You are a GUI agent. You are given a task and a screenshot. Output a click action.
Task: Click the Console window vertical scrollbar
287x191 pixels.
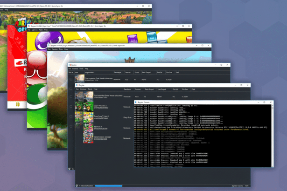pos(273,135)
